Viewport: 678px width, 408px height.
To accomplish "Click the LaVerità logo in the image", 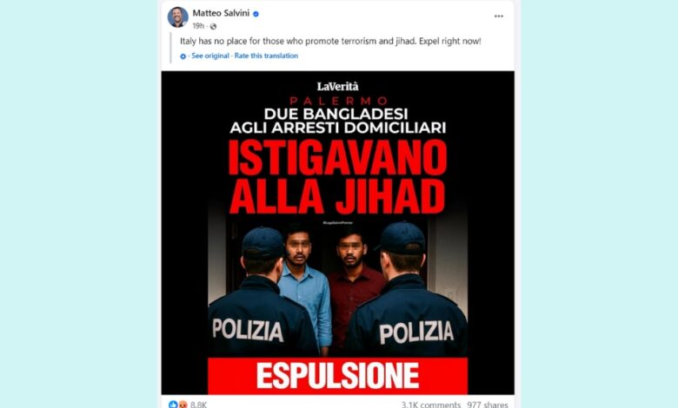I will (338, 86).
